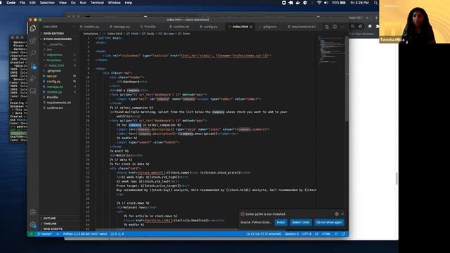Click zoom magnifier in browser address bar
This screenshot has height=253, width=450.
[352, 27]
